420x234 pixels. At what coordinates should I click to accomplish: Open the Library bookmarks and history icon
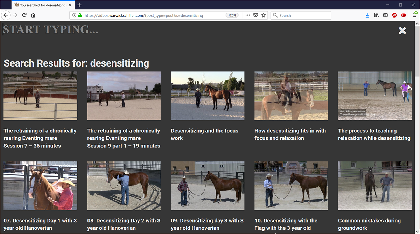coord(377,15)
